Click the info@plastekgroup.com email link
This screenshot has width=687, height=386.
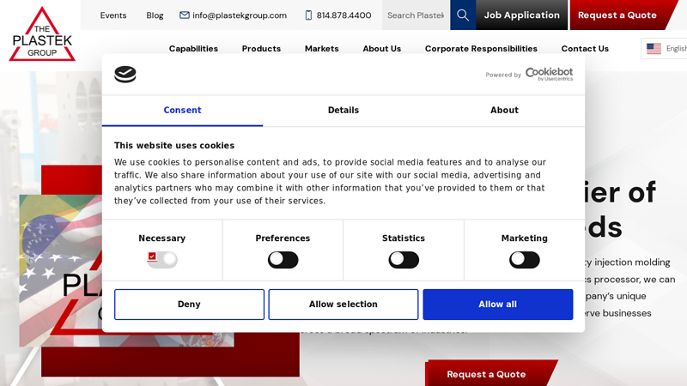click(x=240, y=15)
